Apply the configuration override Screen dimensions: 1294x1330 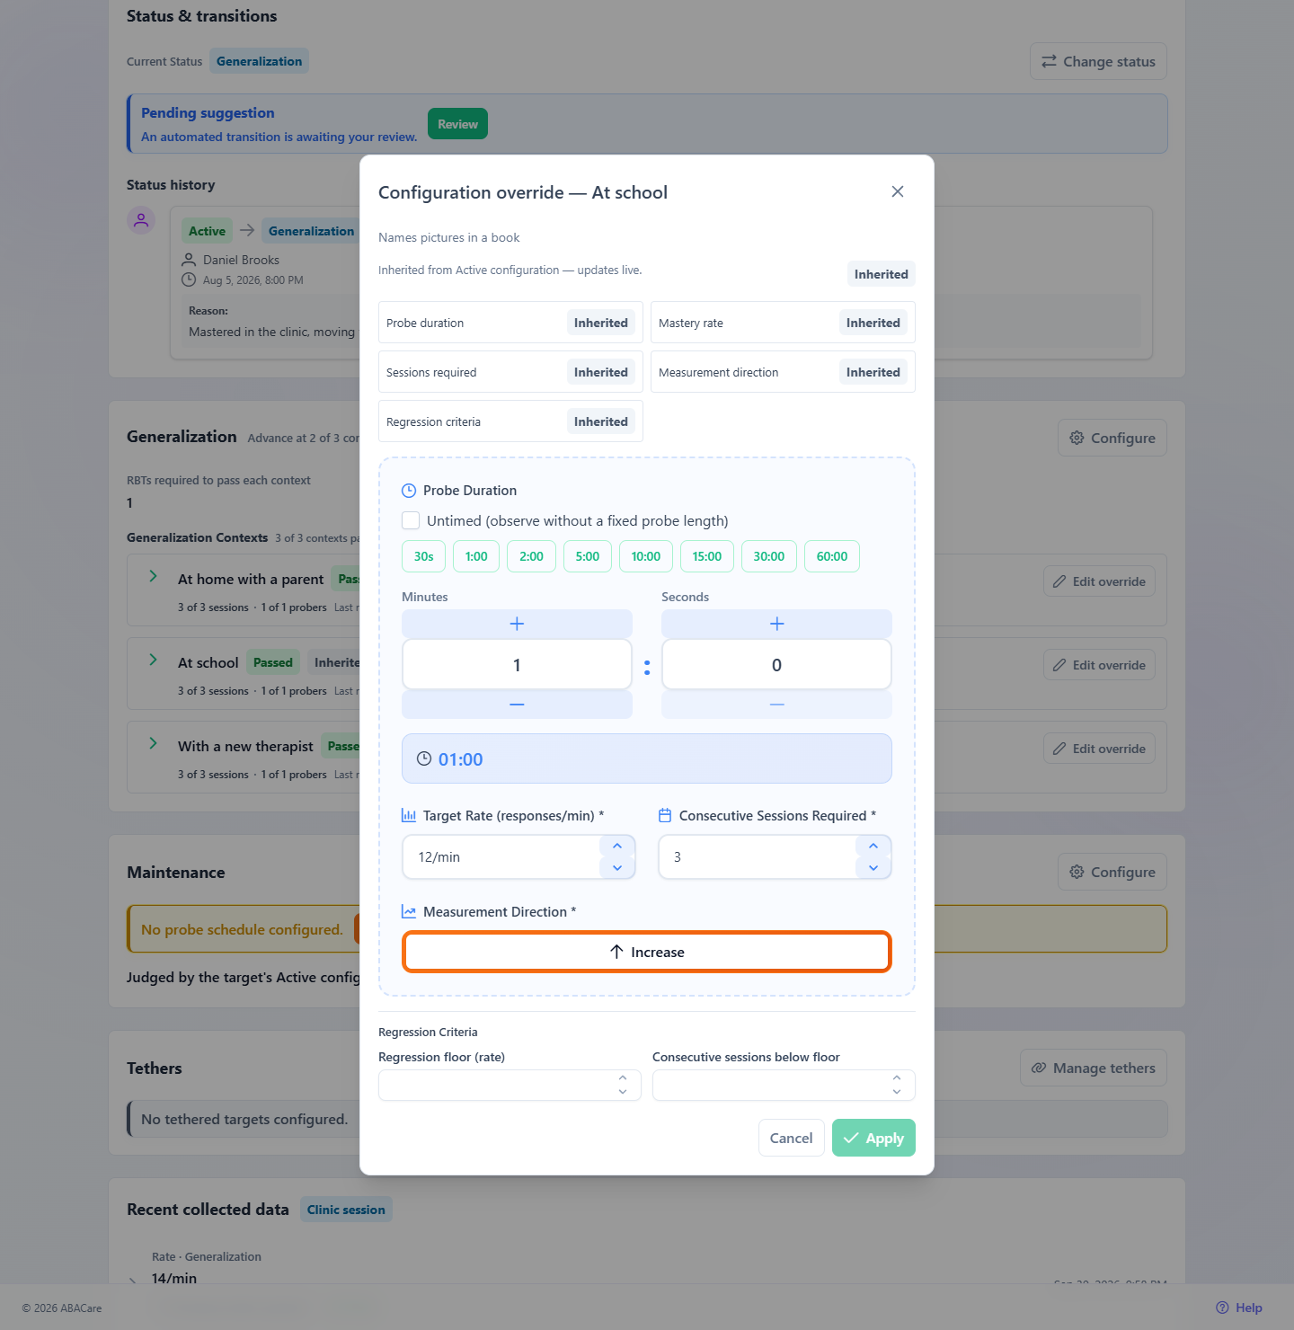[873, 1138]
